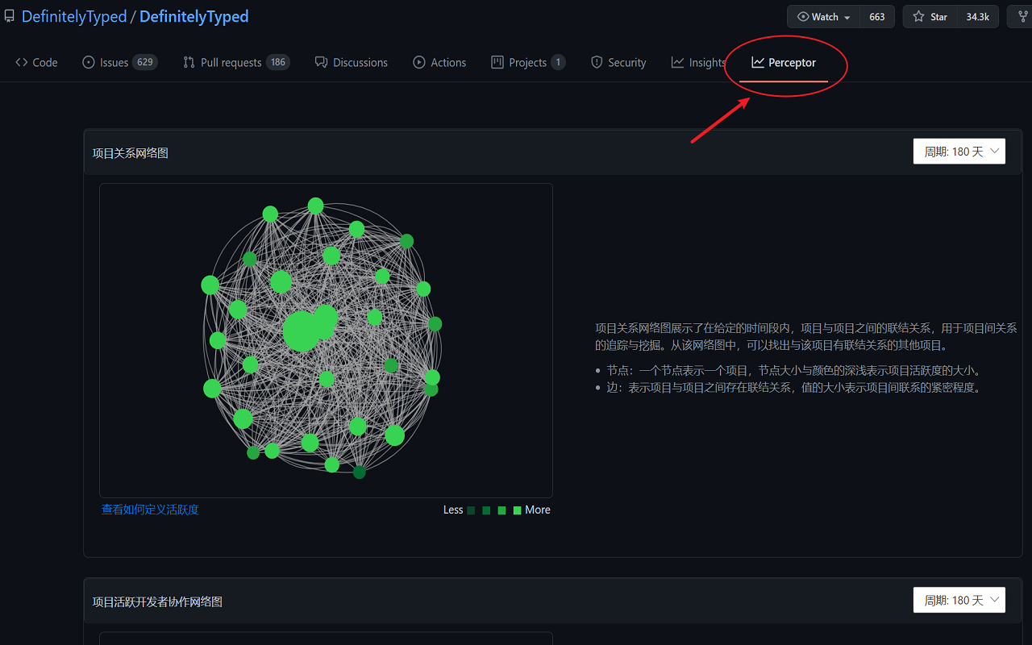Viewport: 1032px width, 645px height.
Task: Click the repository book icon
Action: [x=10, y=17]
